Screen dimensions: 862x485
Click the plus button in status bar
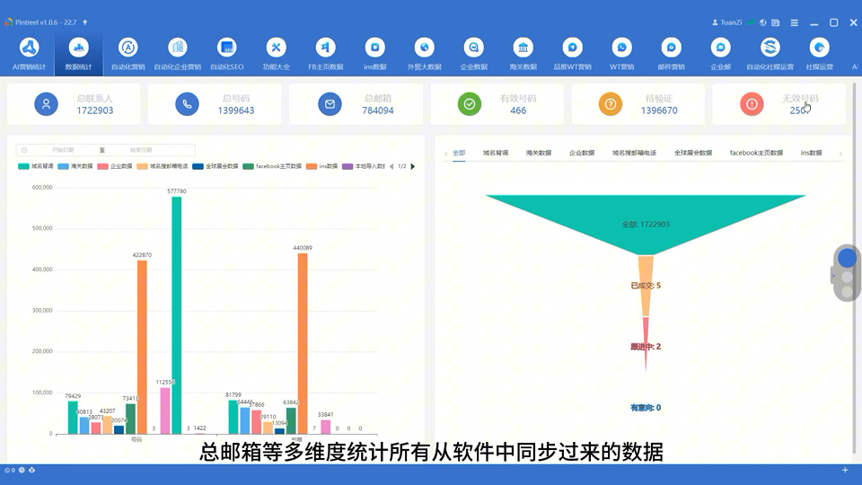pyautogui.click(x=845, y=470)
